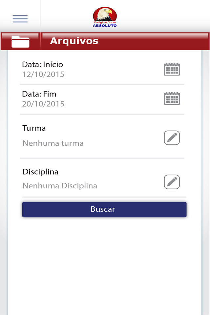Click the empty white area below Buscar
The width and height of the screenshot is (210, 315).
[x=104, y=262]
